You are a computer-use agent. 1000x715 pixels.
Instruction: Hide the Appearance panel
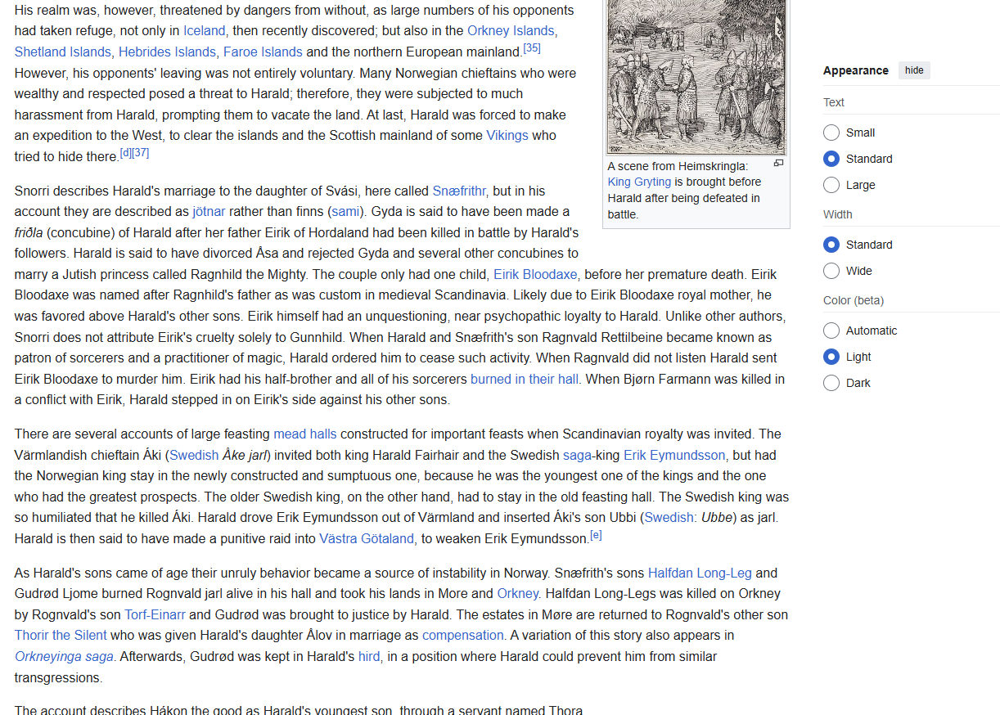pyautogui.click(x=914, y=70)
